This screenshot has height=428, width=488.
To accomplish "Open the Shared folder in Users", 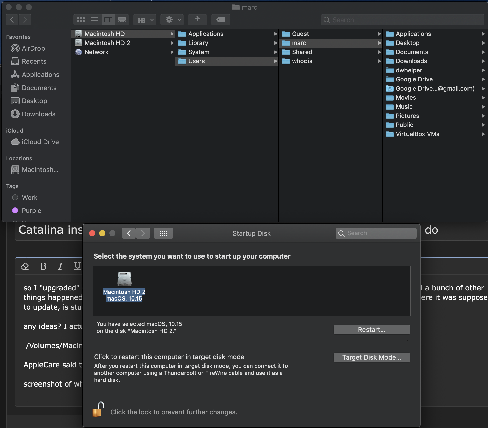I will point(302,52).
